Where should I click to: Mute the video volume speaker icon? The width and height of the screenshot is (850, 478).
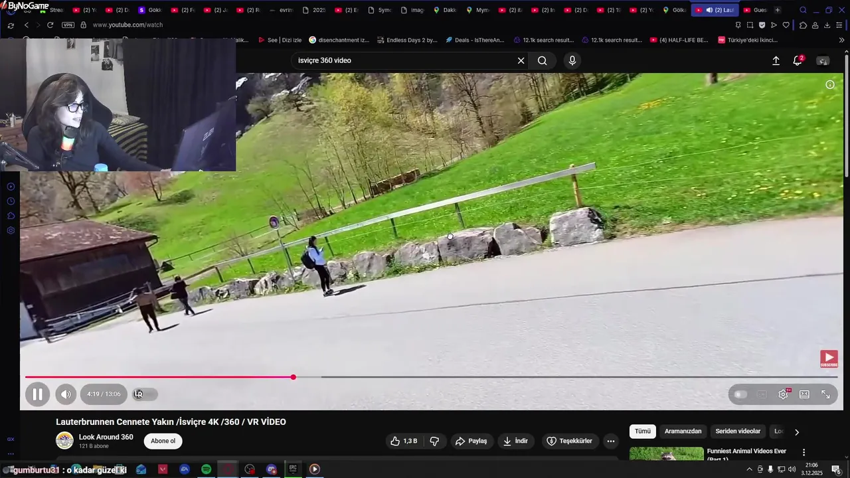click(x=66, y=394)
